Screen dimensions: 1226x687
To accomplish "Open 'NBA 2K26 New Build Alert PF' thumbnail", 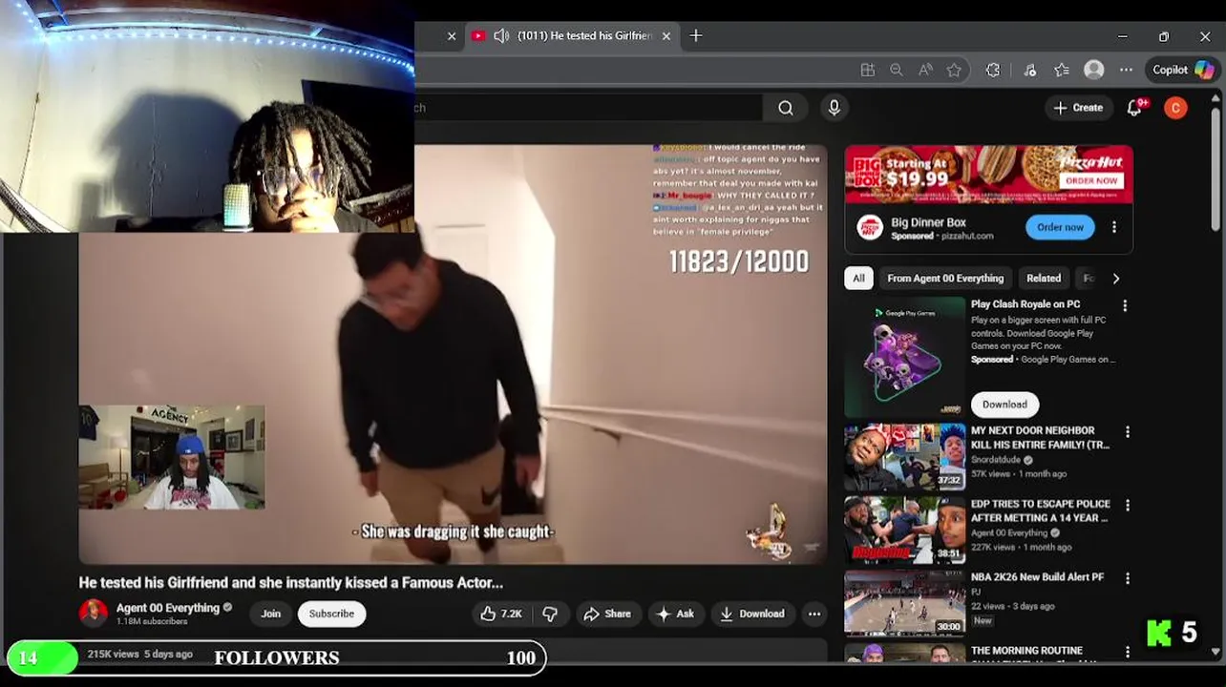I will (x=904, y=603).
